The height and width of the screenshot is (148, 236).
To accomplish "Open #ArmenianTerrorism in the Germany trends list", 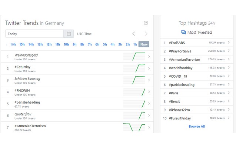I will pyautogui.click(x=30, y=126).
